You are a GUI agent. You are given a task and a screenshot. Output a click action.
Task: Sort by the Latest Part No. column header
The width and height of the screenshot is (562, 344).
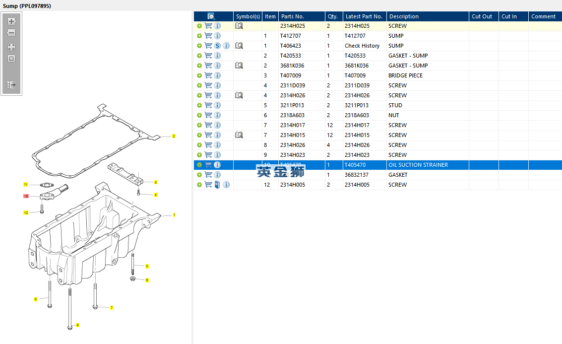[365, 16]
